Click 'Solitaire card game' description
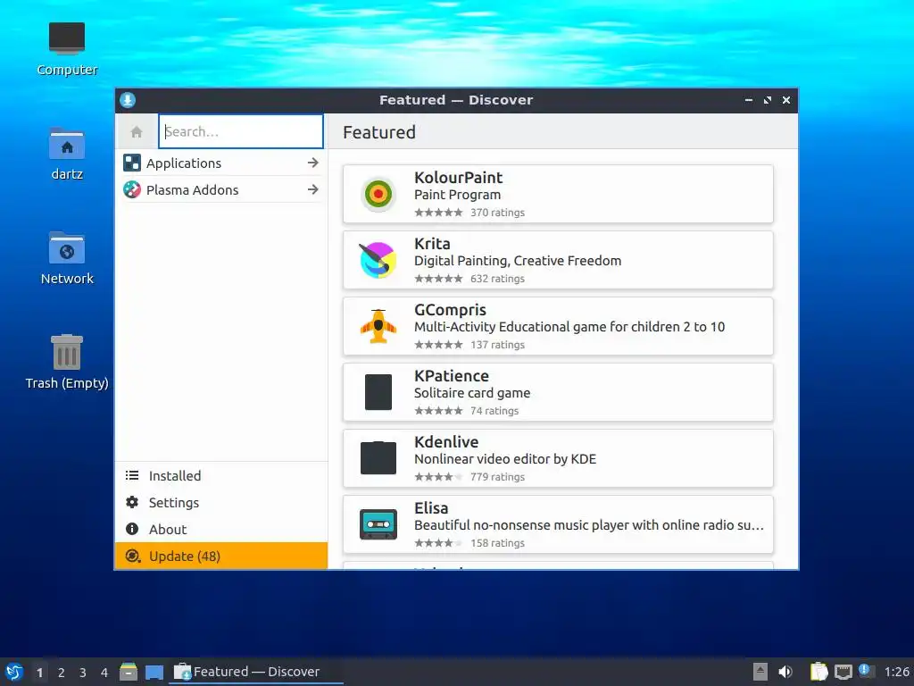This screenshot has width=914, height=686. click(472, 393)
